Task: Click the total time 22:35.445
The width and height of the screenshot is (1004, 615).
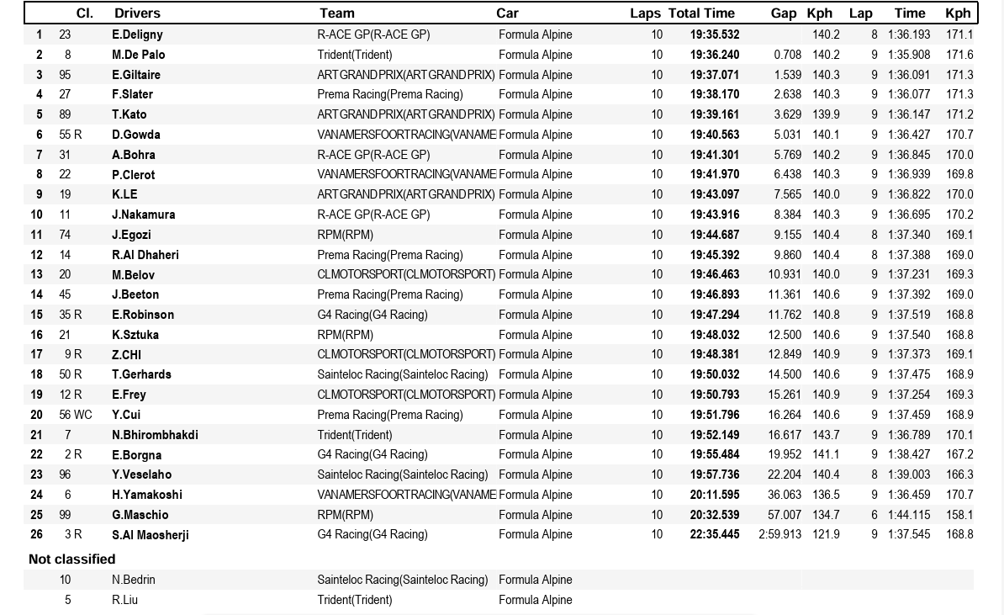Action: pos(715,534)
